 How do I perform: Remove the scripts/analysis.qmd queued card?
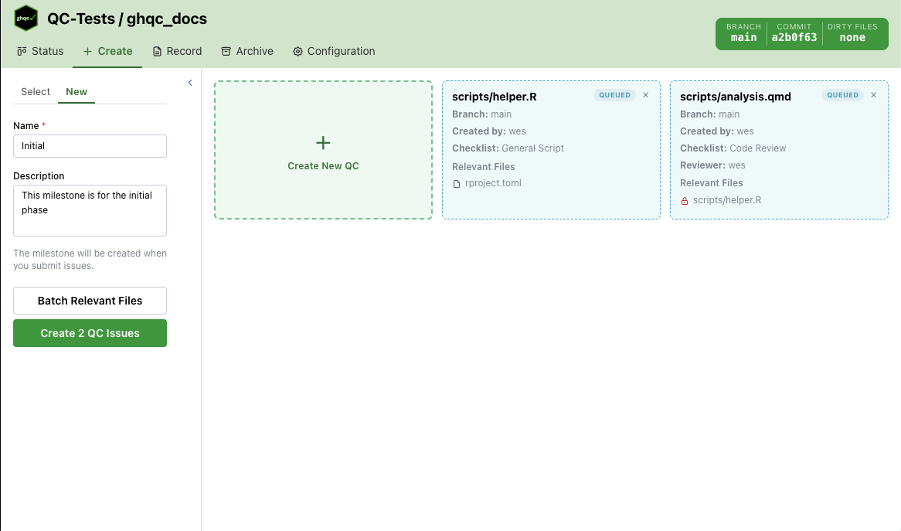click(873, 95)
